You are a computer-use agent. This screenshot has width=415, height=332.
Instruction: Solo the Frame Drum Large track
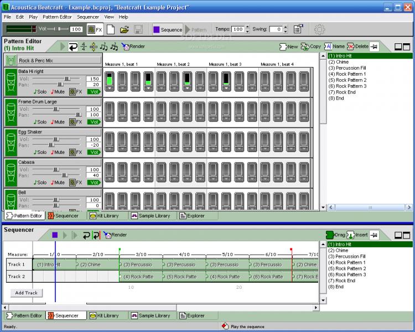click(x=40, y=122)
